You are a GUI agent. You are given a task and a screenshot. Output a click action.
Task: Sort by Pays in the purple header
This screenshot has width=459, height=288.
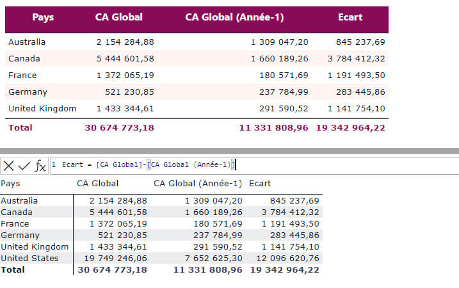[x=43, y=17]
